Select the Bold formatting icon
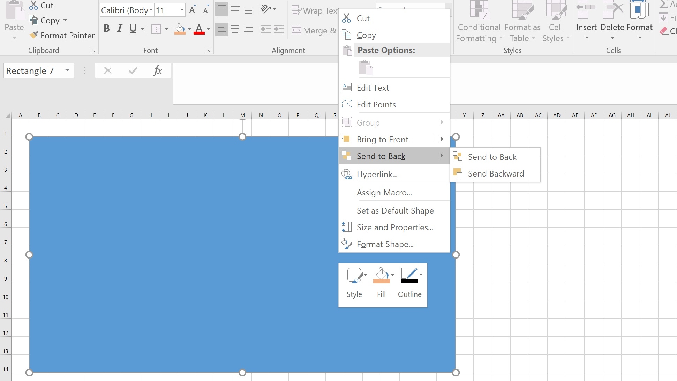Image resolution: width=677 pixels, height=381 pixels. 106,30
